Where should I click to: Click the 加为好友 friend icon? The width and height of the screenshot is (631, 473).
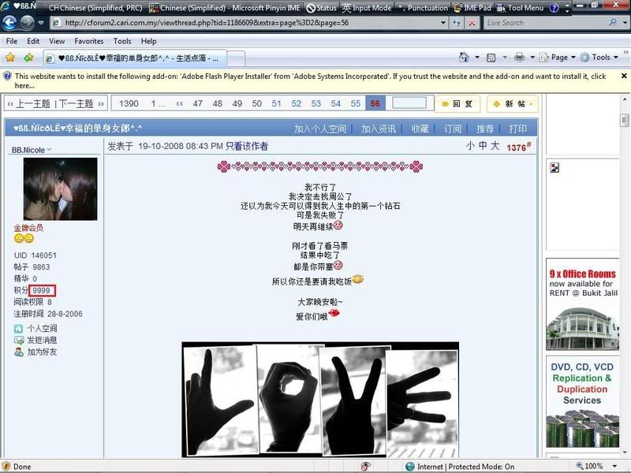[x=18, y=352]
